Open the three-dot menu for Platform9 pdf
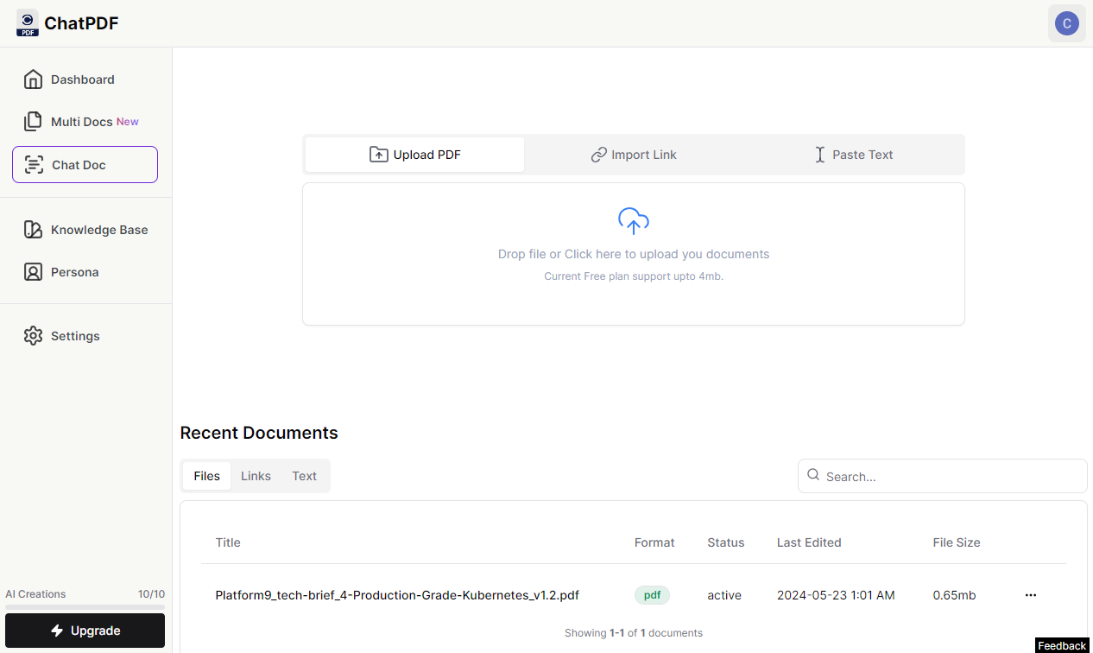Viewport: 1093px width, 653px height. tap(1030, 595)
